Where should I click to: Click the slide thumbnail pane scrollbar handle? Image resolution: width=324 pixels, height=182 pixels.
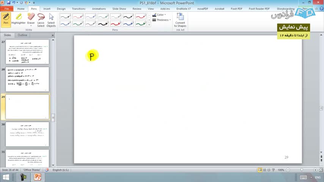pyautogui.click(x=53, y=118)
